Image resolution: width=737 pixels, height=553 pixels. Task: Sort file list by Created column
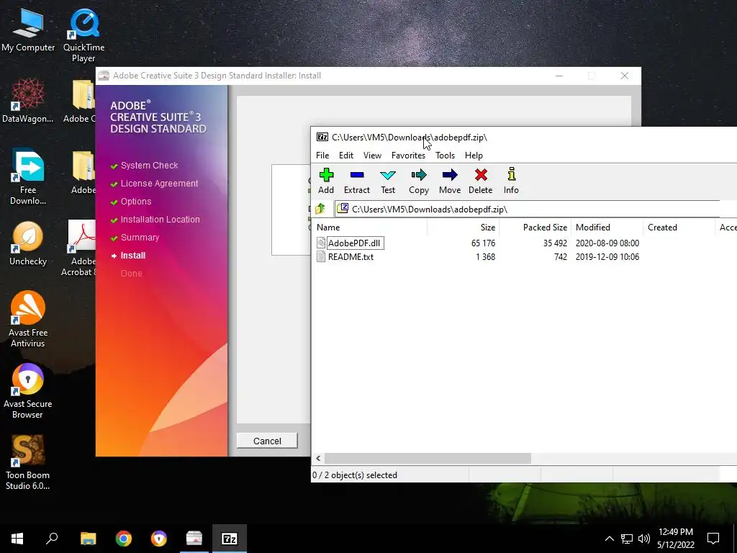pyautogui.click(x=679, y=227)
